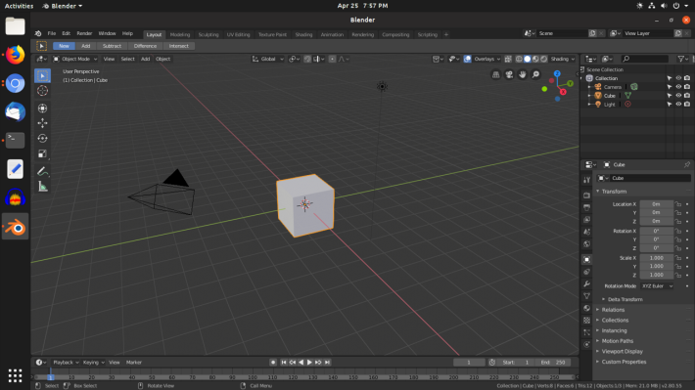
Task: Select the Select Box tool in toolbar
Action: point(42,75)
